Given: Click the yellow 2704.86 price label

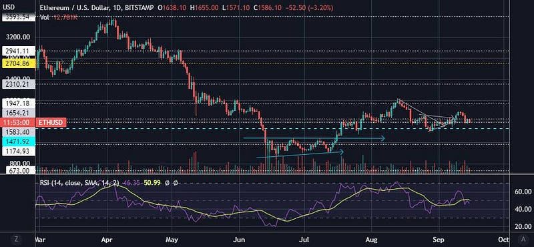Looking at the screenshot, I should coord(19,63).
